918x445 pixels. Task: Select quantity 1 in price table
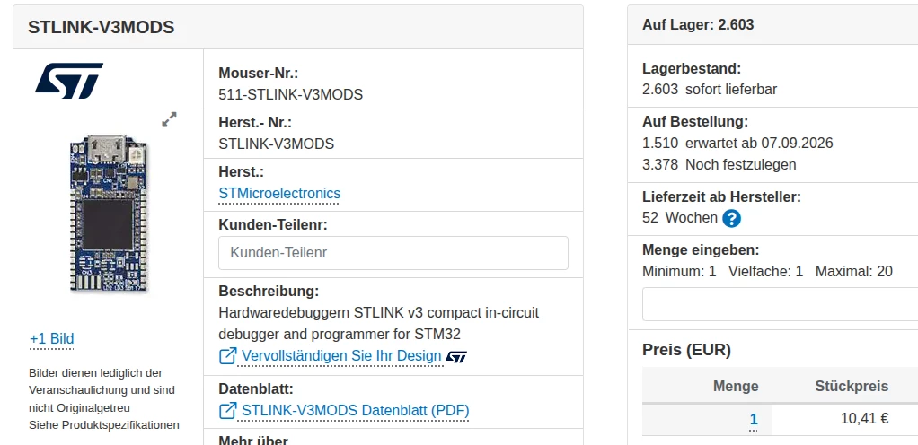pyautogui.click(x=754, y=419)
